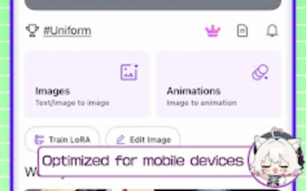Check notifications via the bell icon
Viewport: 306px width, 191px height.
point(272,31)
